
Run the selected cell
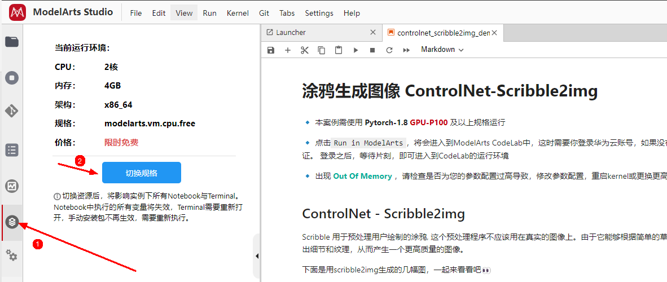[x=356, y=50]
